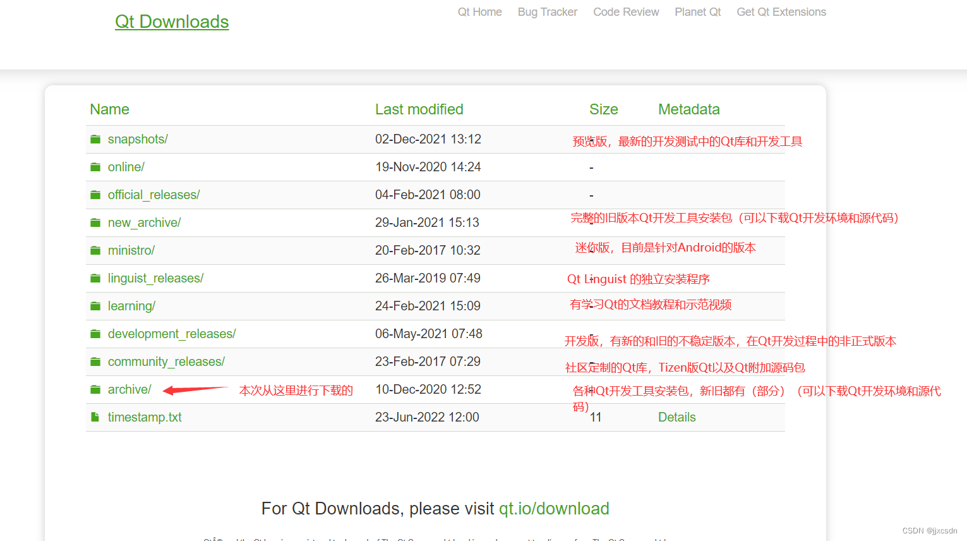Click the size value 11 for timestamp.txt
This screenshot has height=541, width=967.
pos(596,417)
